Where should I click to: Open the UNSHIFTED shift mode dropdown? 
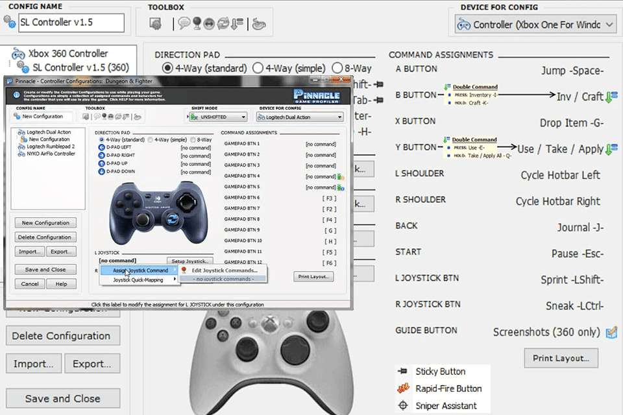point(218,117)
